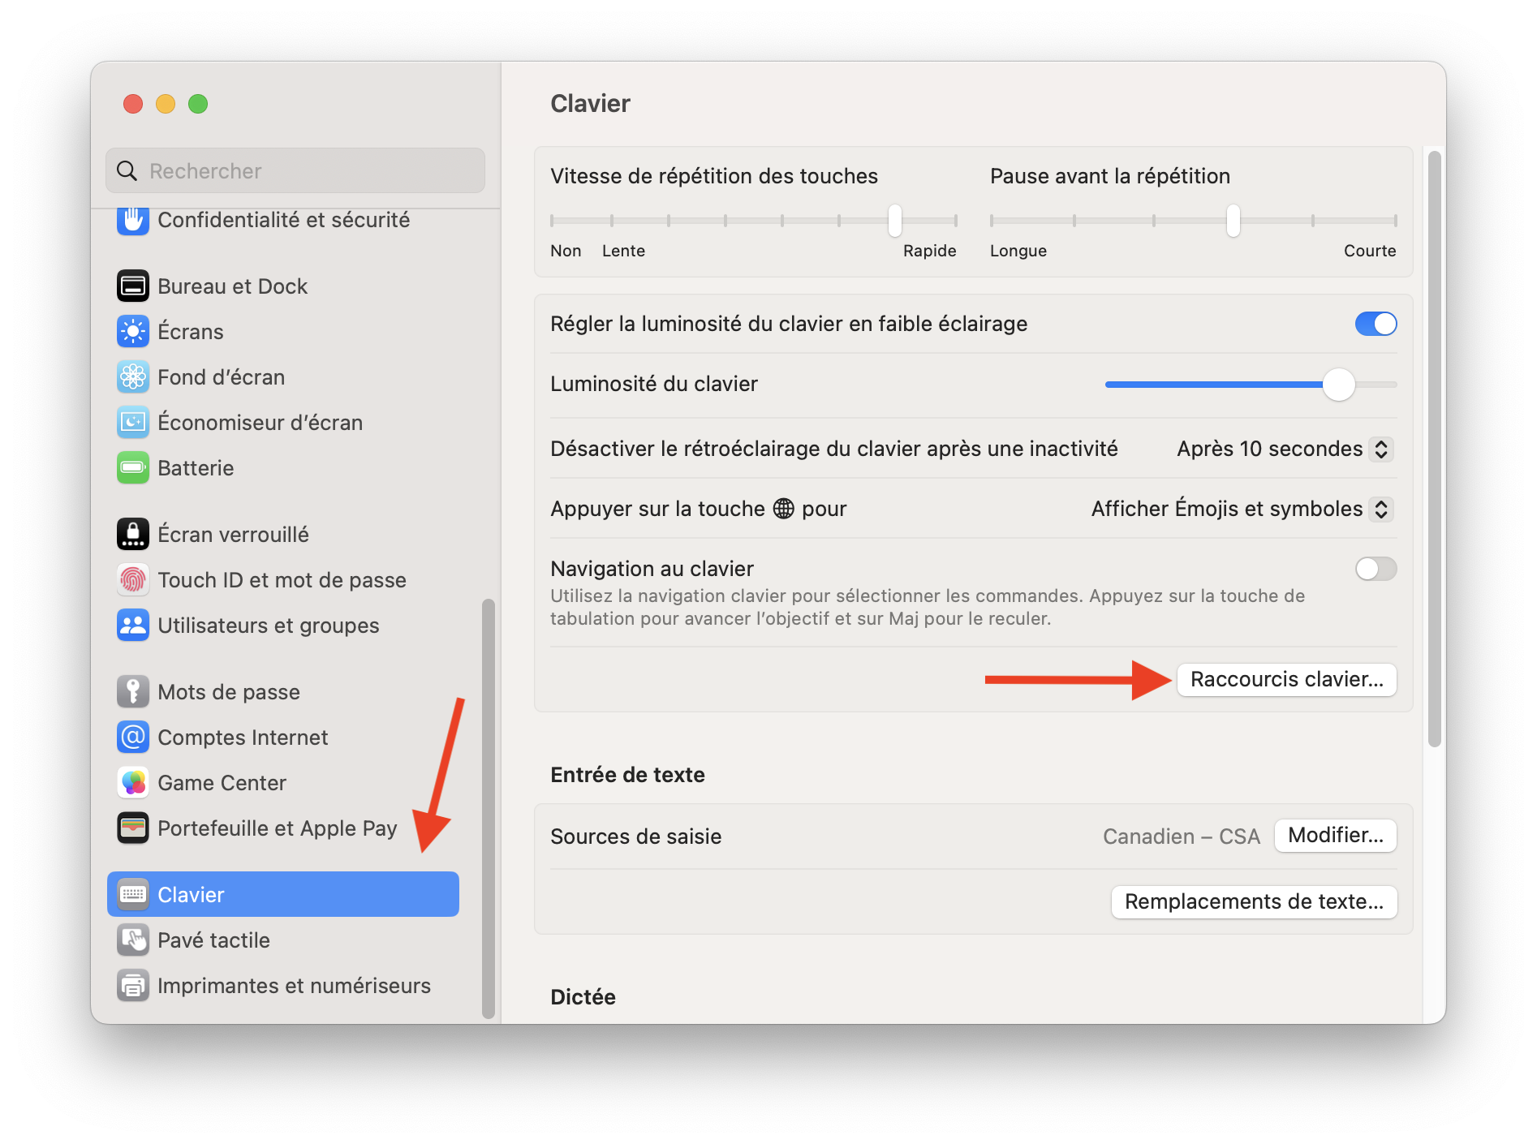This screenshot has width=1537, height=1144.
Task: Click the Écran verrouillé lock icon
Action: click(x=133, y=535)
